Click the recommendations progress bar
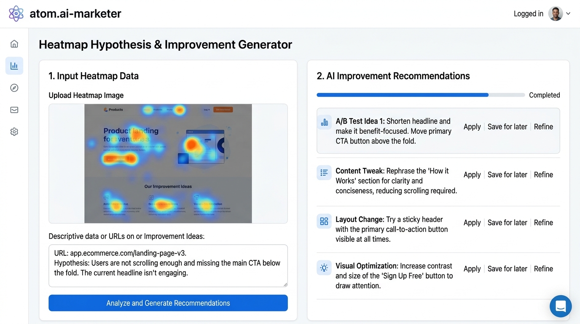Screen dimensions: 580x324 pos(421,95)
